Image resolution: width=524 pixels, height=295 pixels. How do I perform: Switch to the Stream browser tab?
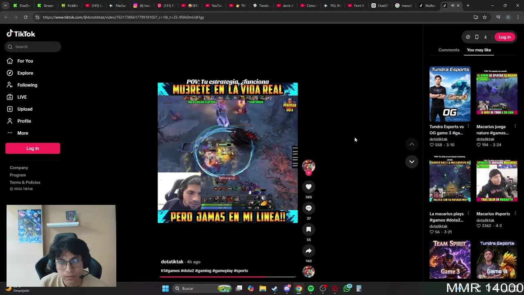45,6
